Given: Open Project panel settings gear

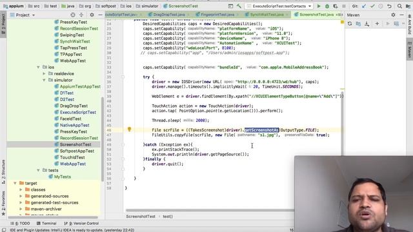Looking at the screenshot, I should click(92, 15).
